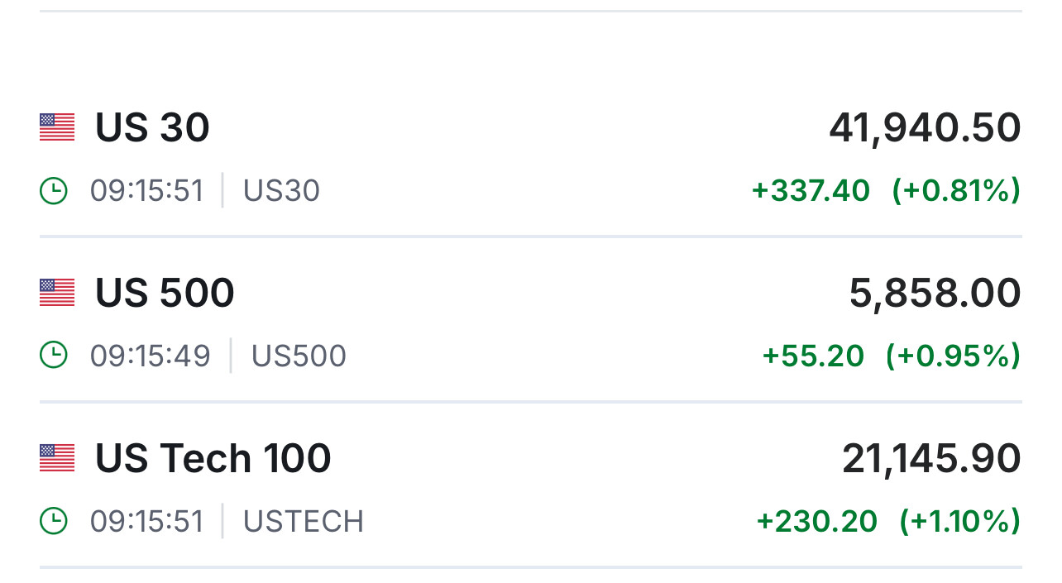
Task: Click the US Tech 100 price 21,145.90
Action: 931,459
